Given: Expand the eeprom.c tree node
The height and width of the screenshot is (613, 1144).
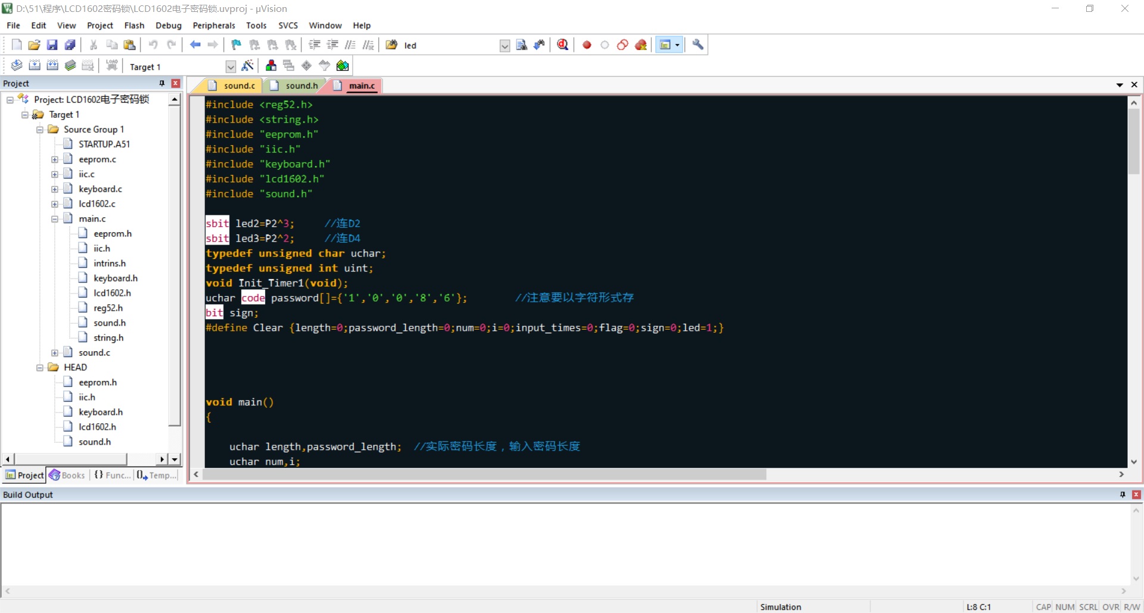Looking at the screenshot, I should [55, 159].
